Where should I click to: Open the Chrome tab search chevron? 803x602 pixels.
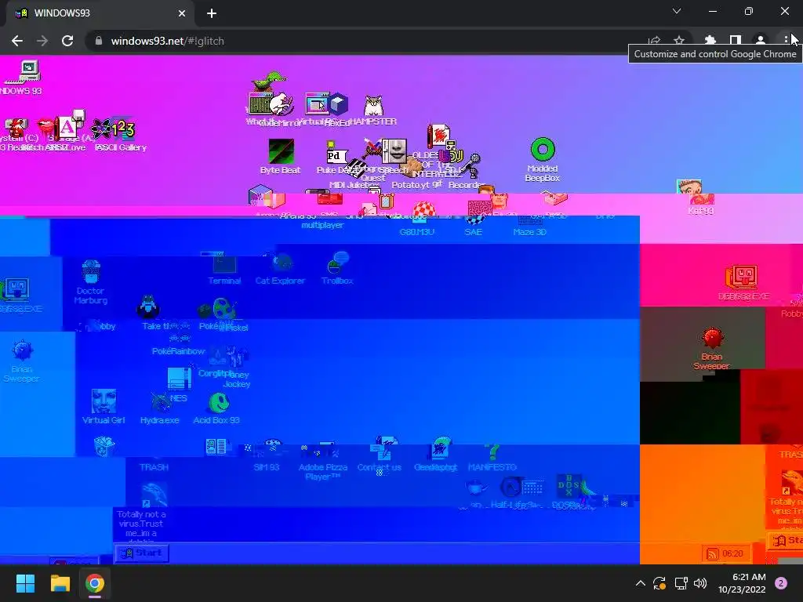tap(677, 11)
